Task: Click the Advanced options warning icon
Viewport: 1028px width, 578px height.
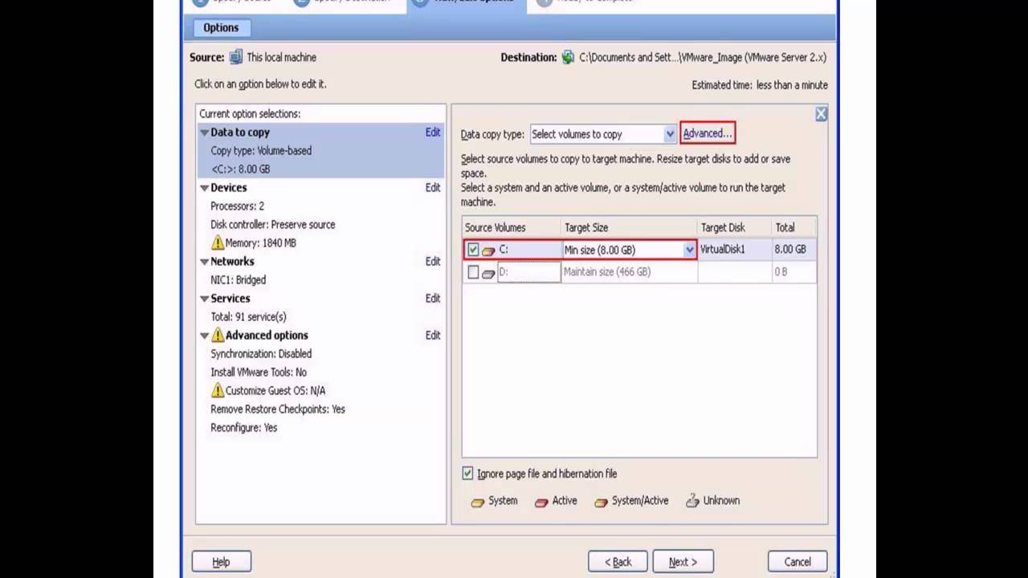Action: [218, 335]
